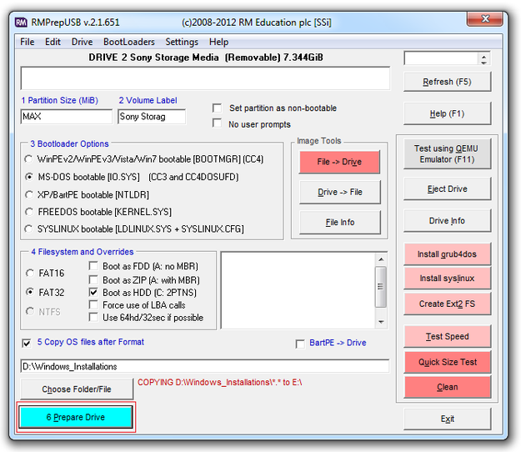Click Choose Folder/File button
Viewport: 521px width, 452px height.
tap(77, 389)
